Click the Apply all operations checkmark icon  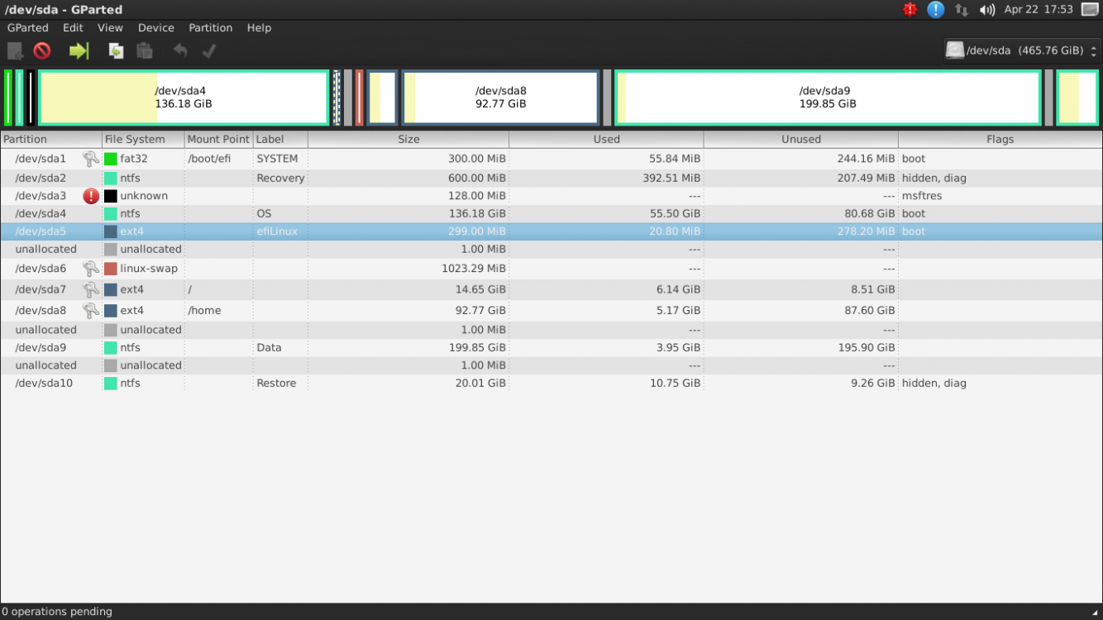pos(209,51)
